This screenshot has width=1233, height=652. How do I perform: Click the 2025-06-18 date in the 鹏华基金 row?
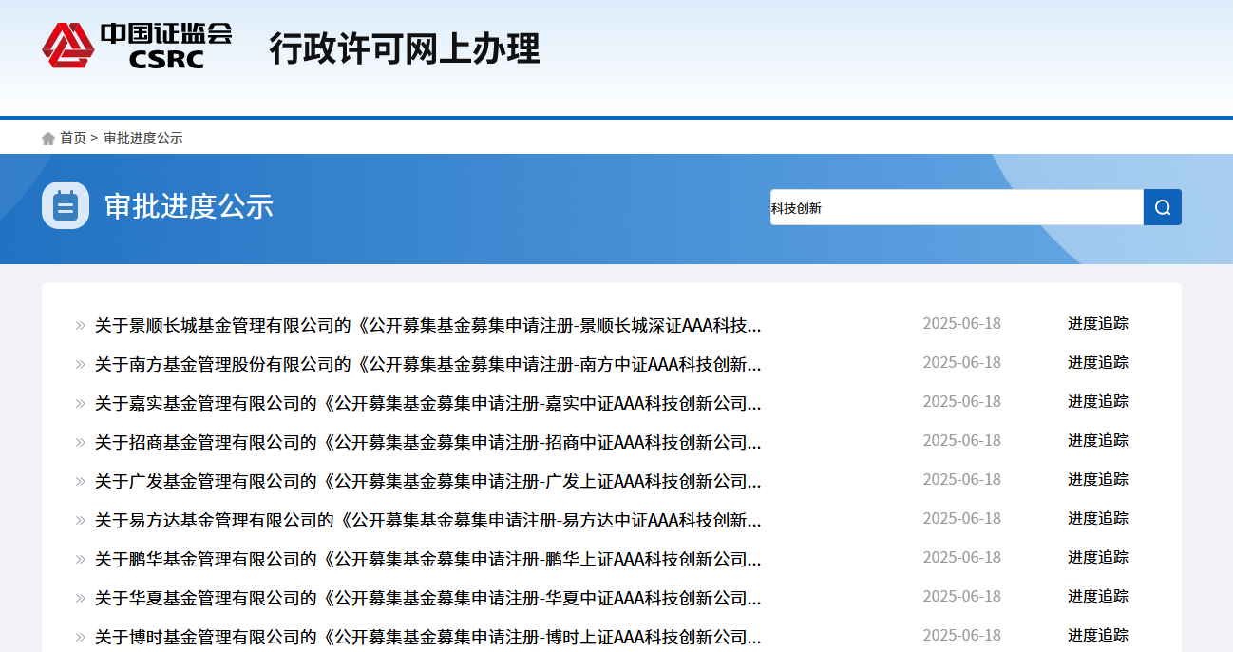pos(962,557)
